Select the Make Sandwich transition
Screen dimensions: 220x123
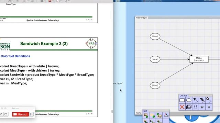199,59
